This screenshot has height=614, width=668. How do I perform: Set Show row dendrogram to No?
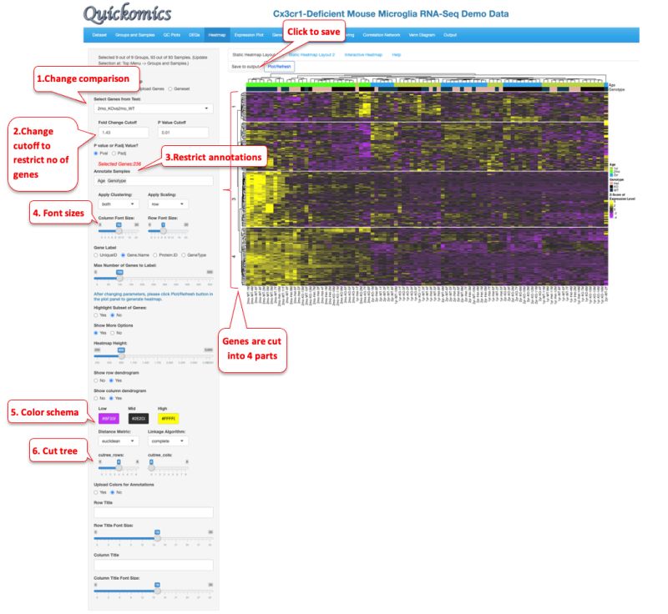pos(96,380)
